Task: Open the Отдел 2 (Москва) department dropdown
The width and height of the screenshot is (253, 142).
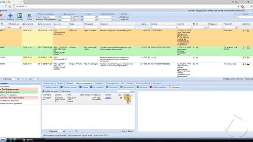Action: tap(56, 17)
